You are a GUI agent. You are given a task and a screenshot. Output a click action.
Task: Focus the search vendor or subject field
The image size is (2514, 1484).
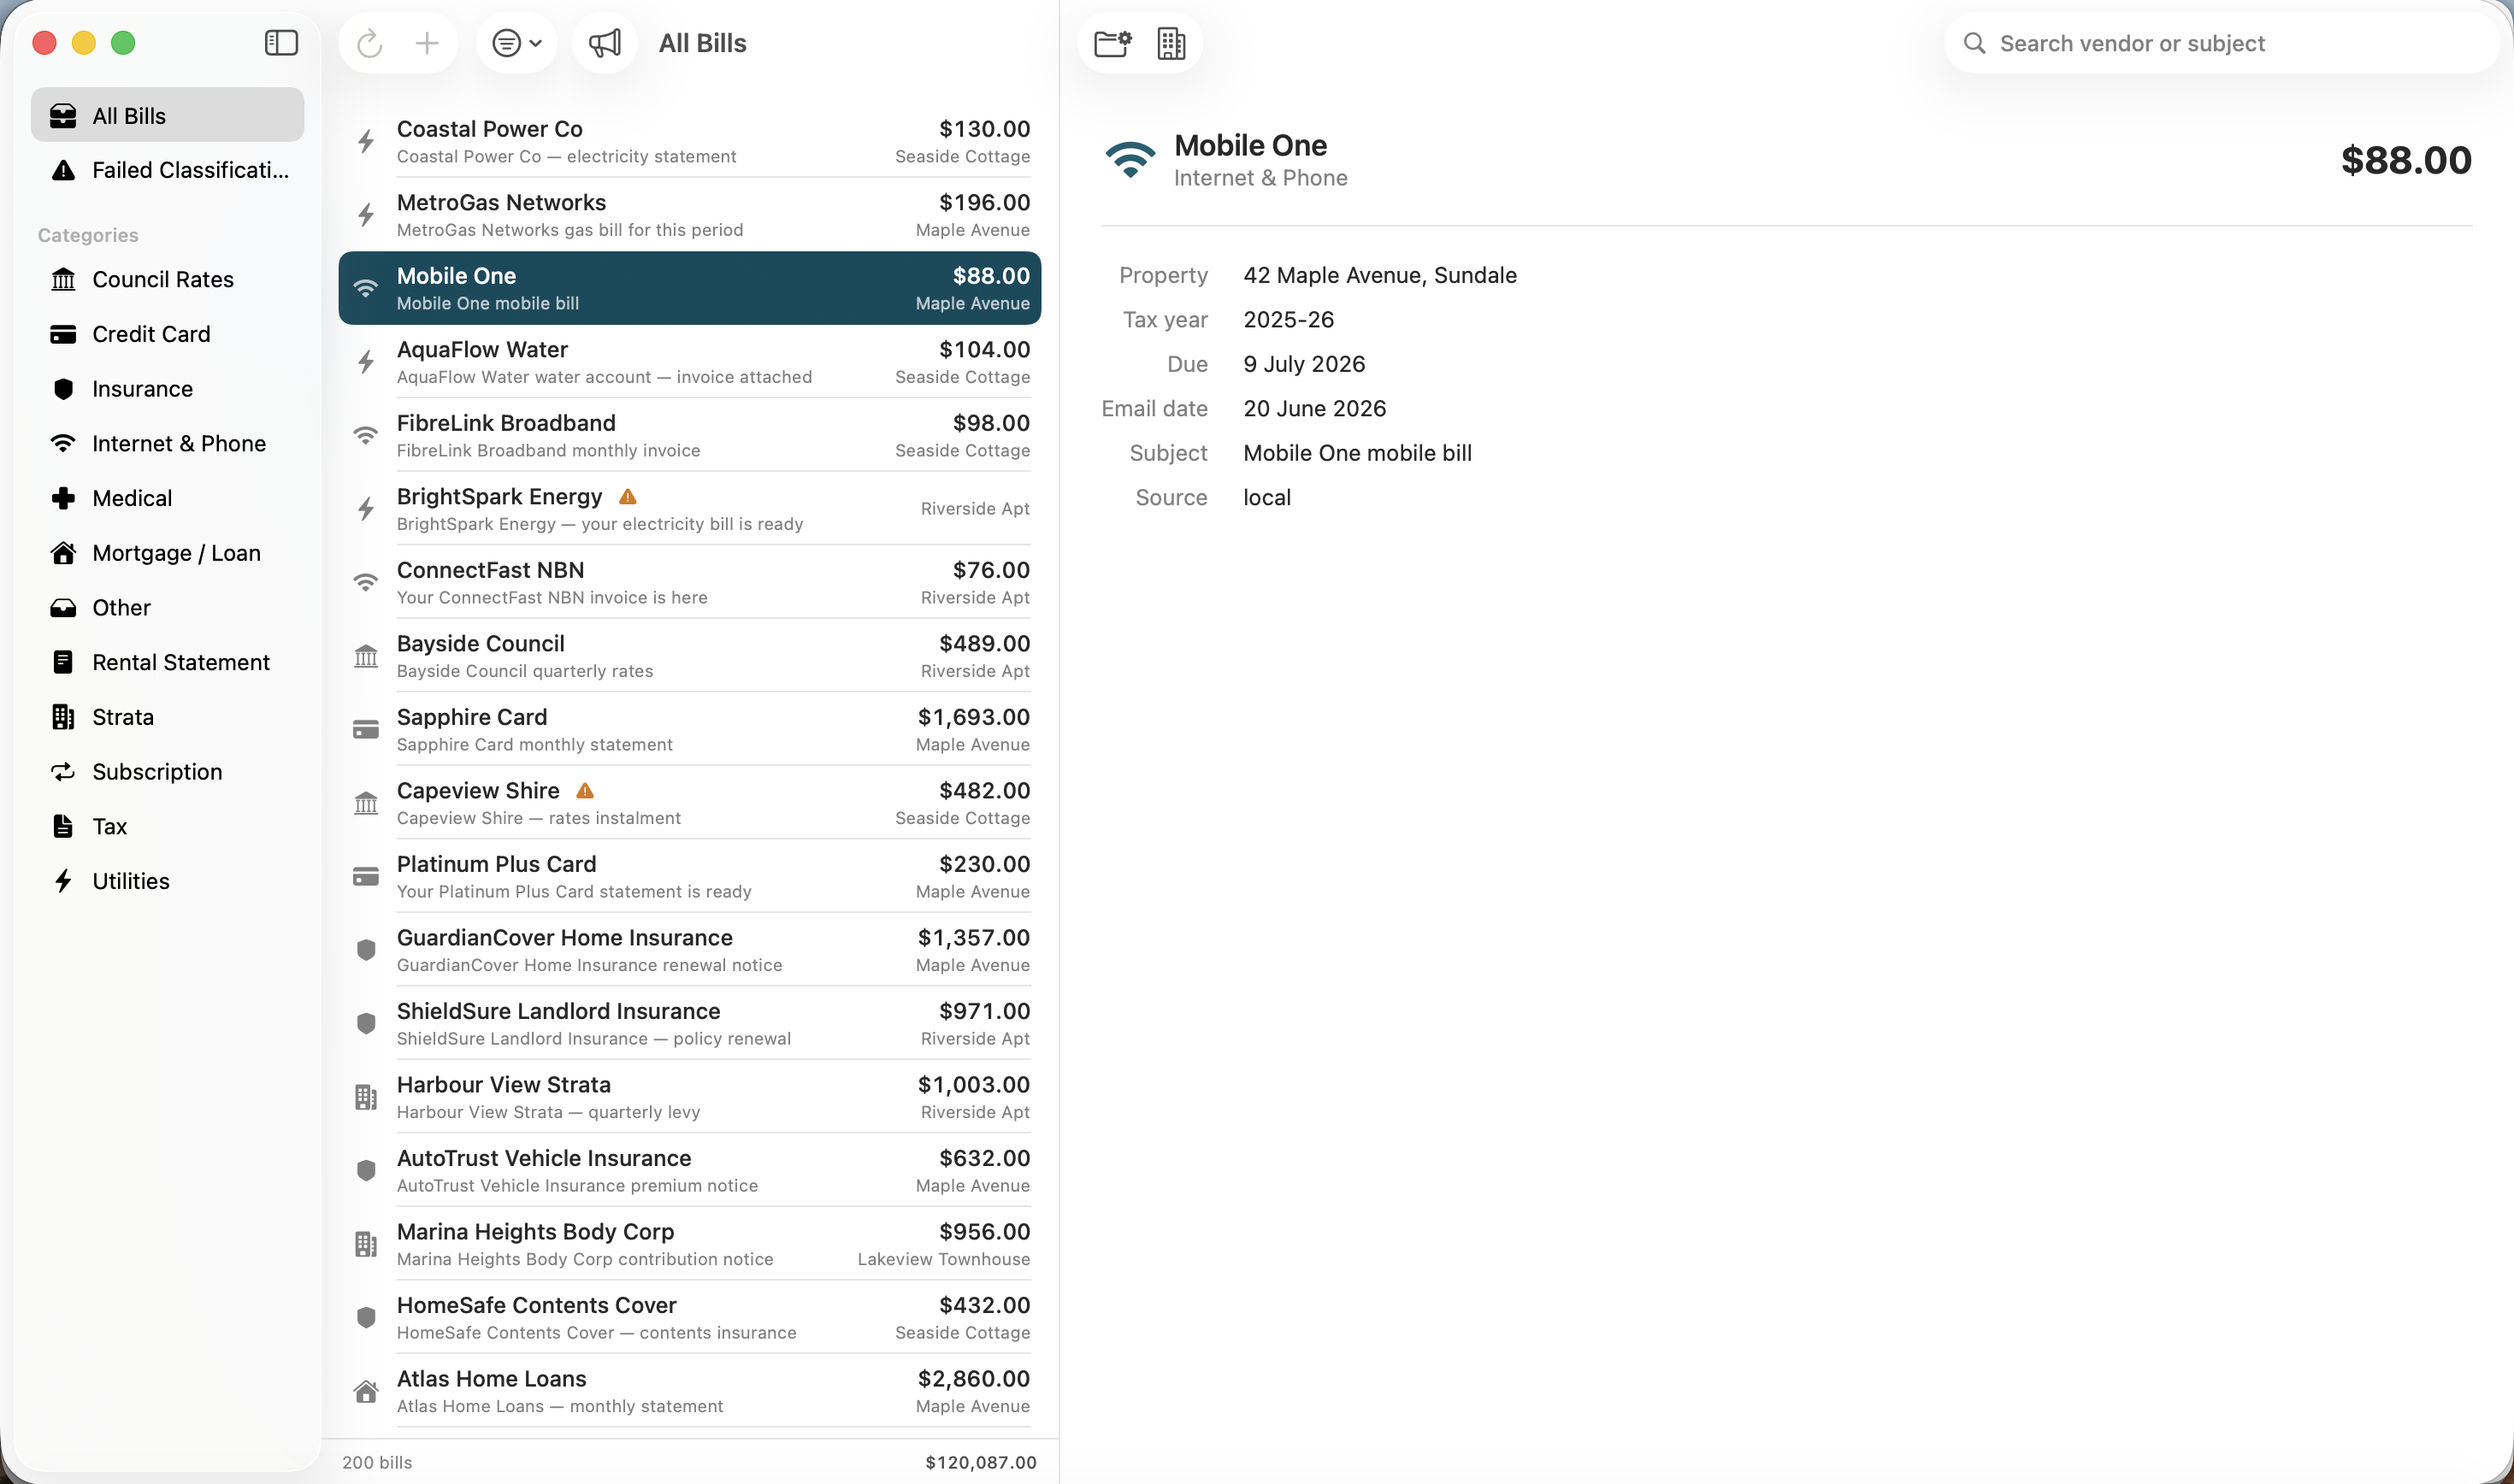pyautogui.click(x=2220, y=43)
